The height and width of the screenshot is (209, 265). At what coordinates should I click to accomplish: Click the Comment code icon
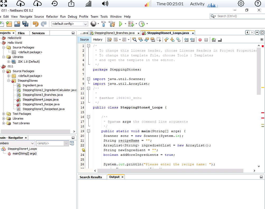click(x=214, y=40)
